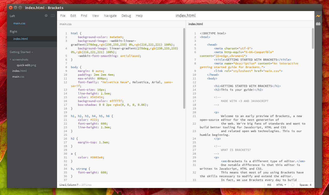Collapse the screenshots folder
This screenshot has height=195, width=329.
pos(19,60)
